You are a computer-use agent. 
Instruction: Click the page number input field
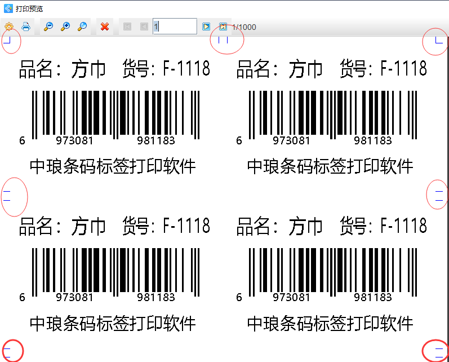coord(175,27)
